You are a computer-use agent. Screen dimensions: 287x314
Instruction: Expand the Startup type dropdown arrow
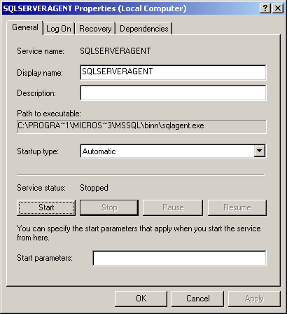point(259,151)
